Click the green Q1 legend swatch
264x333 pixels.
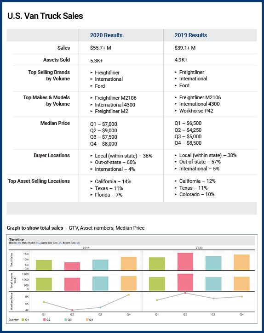coord(23,320)
